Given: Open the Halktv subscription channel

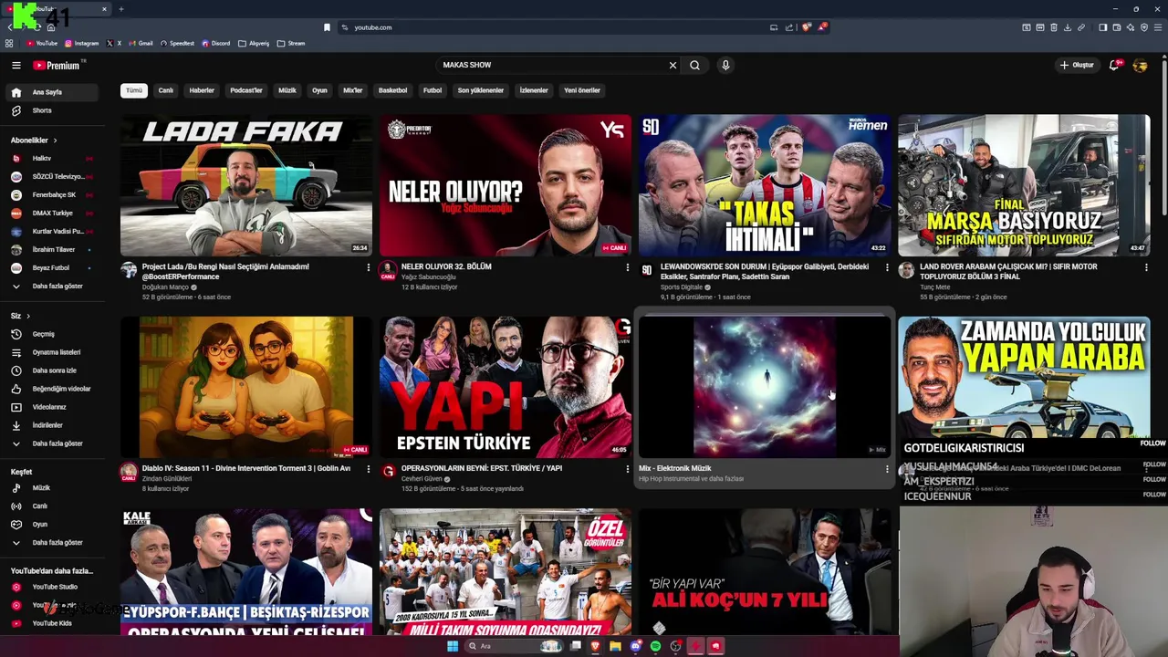Looking at the screenshot, I should pyautogui.click(x=54, y=159).
